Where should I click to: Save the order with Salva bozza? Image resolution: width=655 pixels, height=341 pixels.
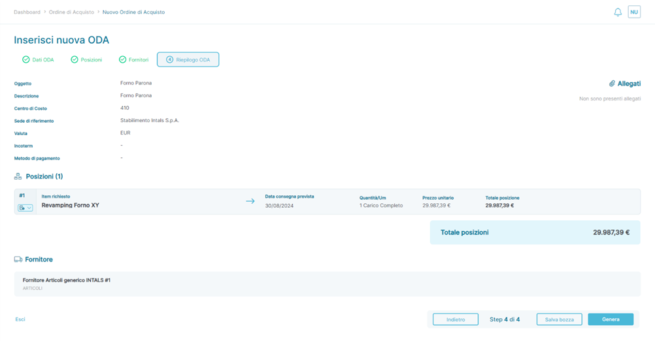[560, 319]
